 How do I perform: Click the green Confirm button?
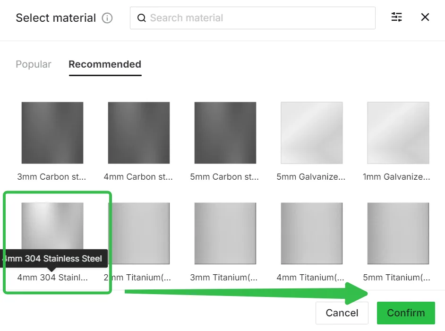coord(406,313)
